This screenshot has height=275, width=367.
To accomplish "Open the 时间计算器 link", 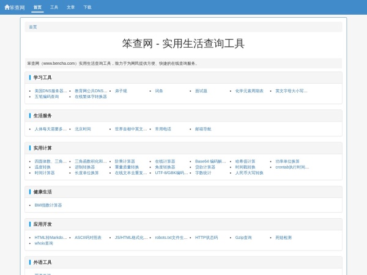I will [x=45, y=173].
